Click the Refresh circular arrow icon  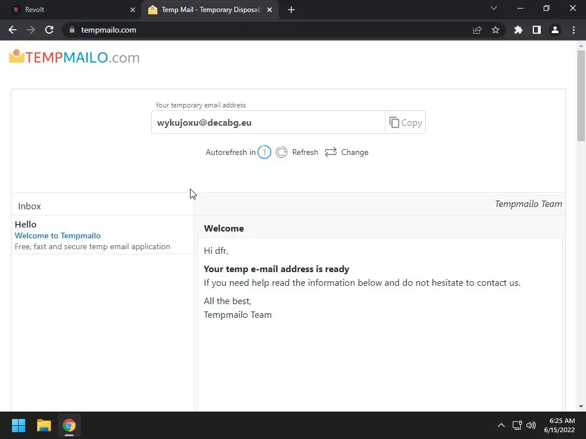click(282, 152)
